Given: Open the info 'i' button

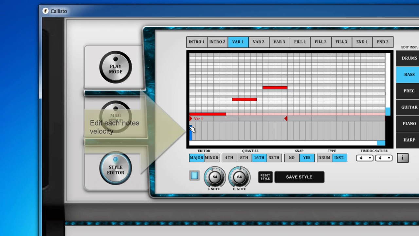Looking at the screenshot, I should coord(402,158).
